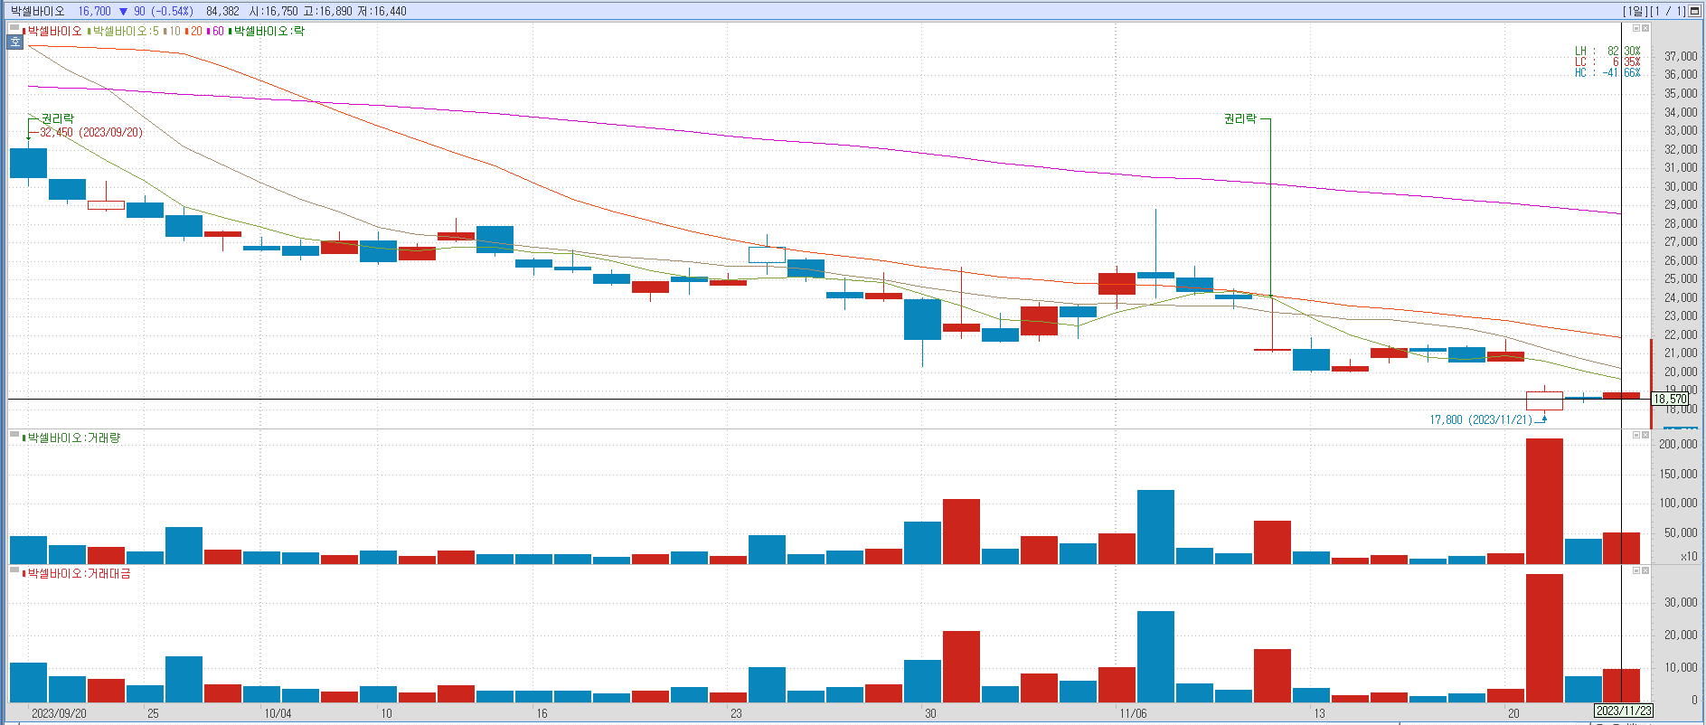Click the 박셀바이오 price series legend label

point(54,32)
